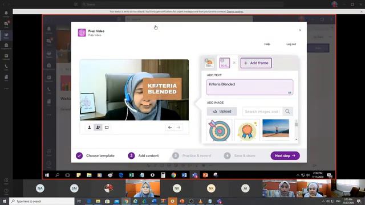Image resolution: width=365 pixels, height=205 pixels.
Task: Open Task View in the local taskbar
Action: (79, 201)
